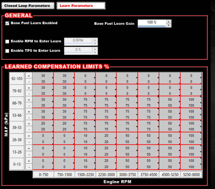Select the 0-13 MAP row header
The height and width of the screenshot is (189, 215).
click(x=17, y=164)
